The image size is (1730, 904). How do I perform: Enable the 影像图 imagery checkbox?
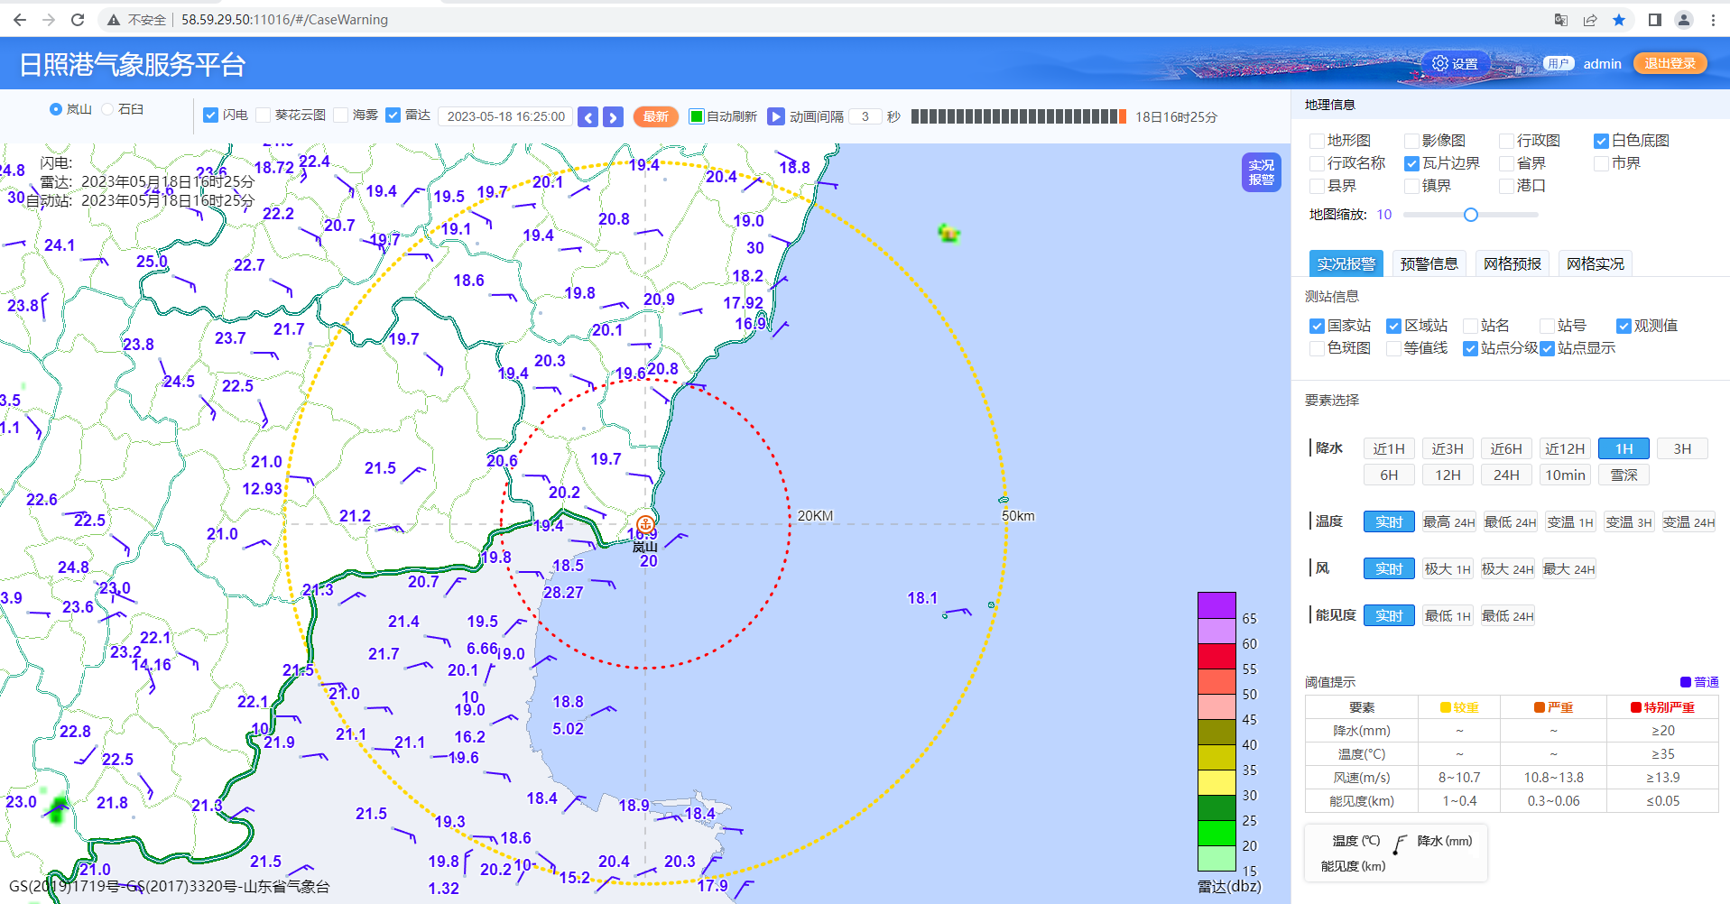[x=1411, y=141]
